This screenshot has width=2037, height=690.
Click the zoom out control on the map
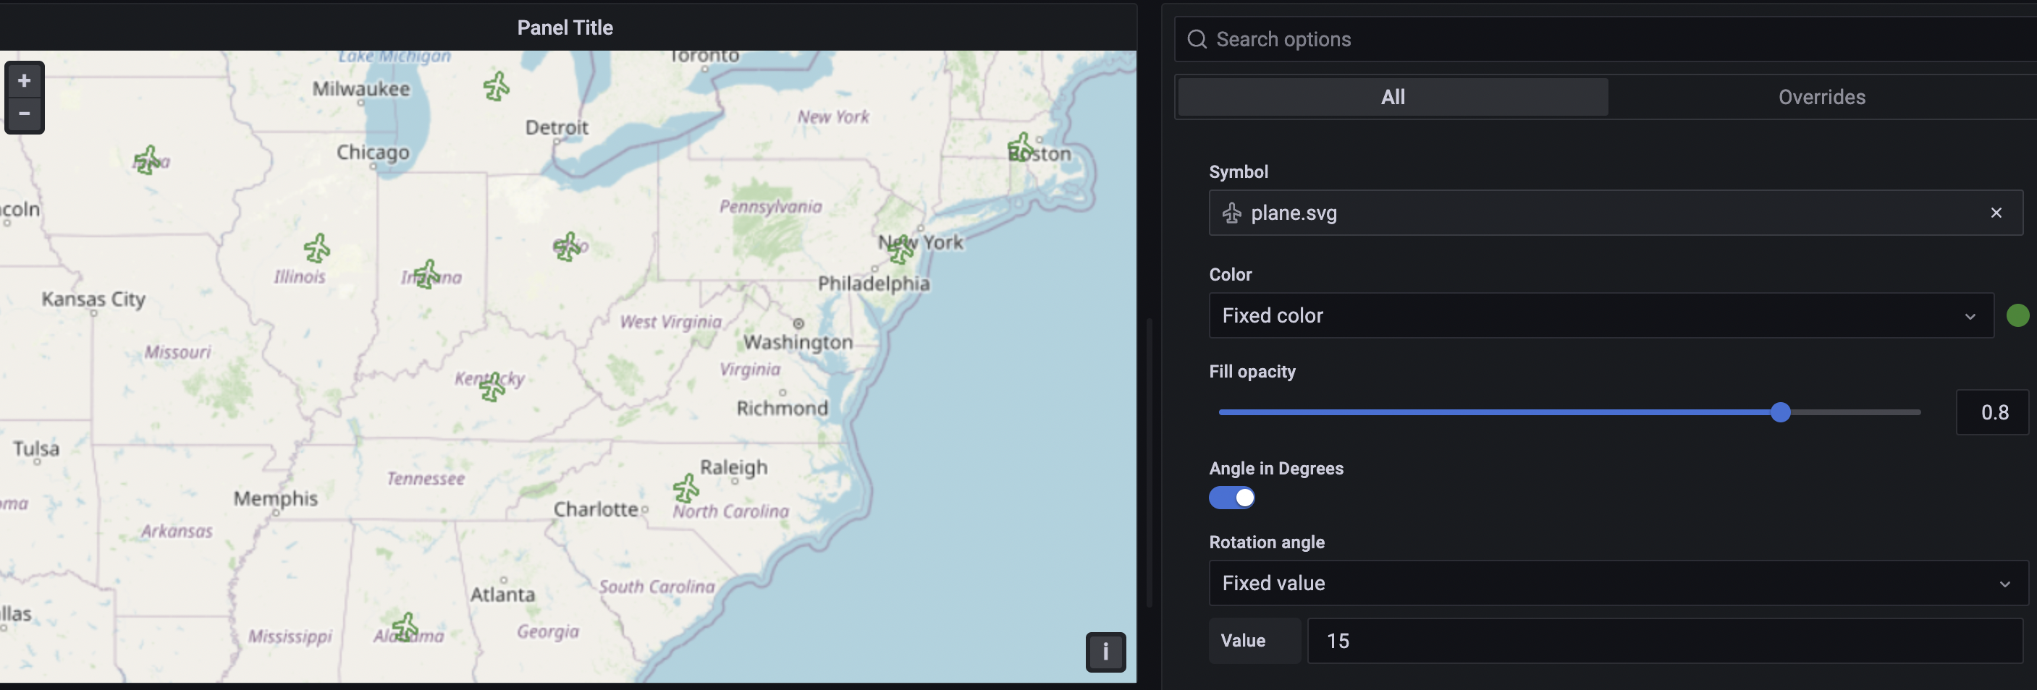coord(24,113)
